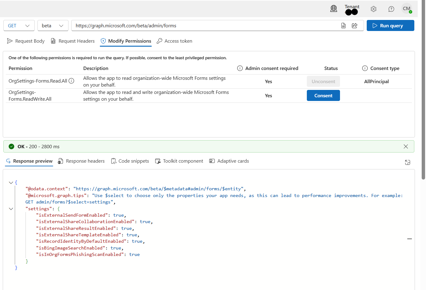The width and height of the screenshot is (426, 290).
Task: Click the Description column header
Action: click(x=96, y=68)
